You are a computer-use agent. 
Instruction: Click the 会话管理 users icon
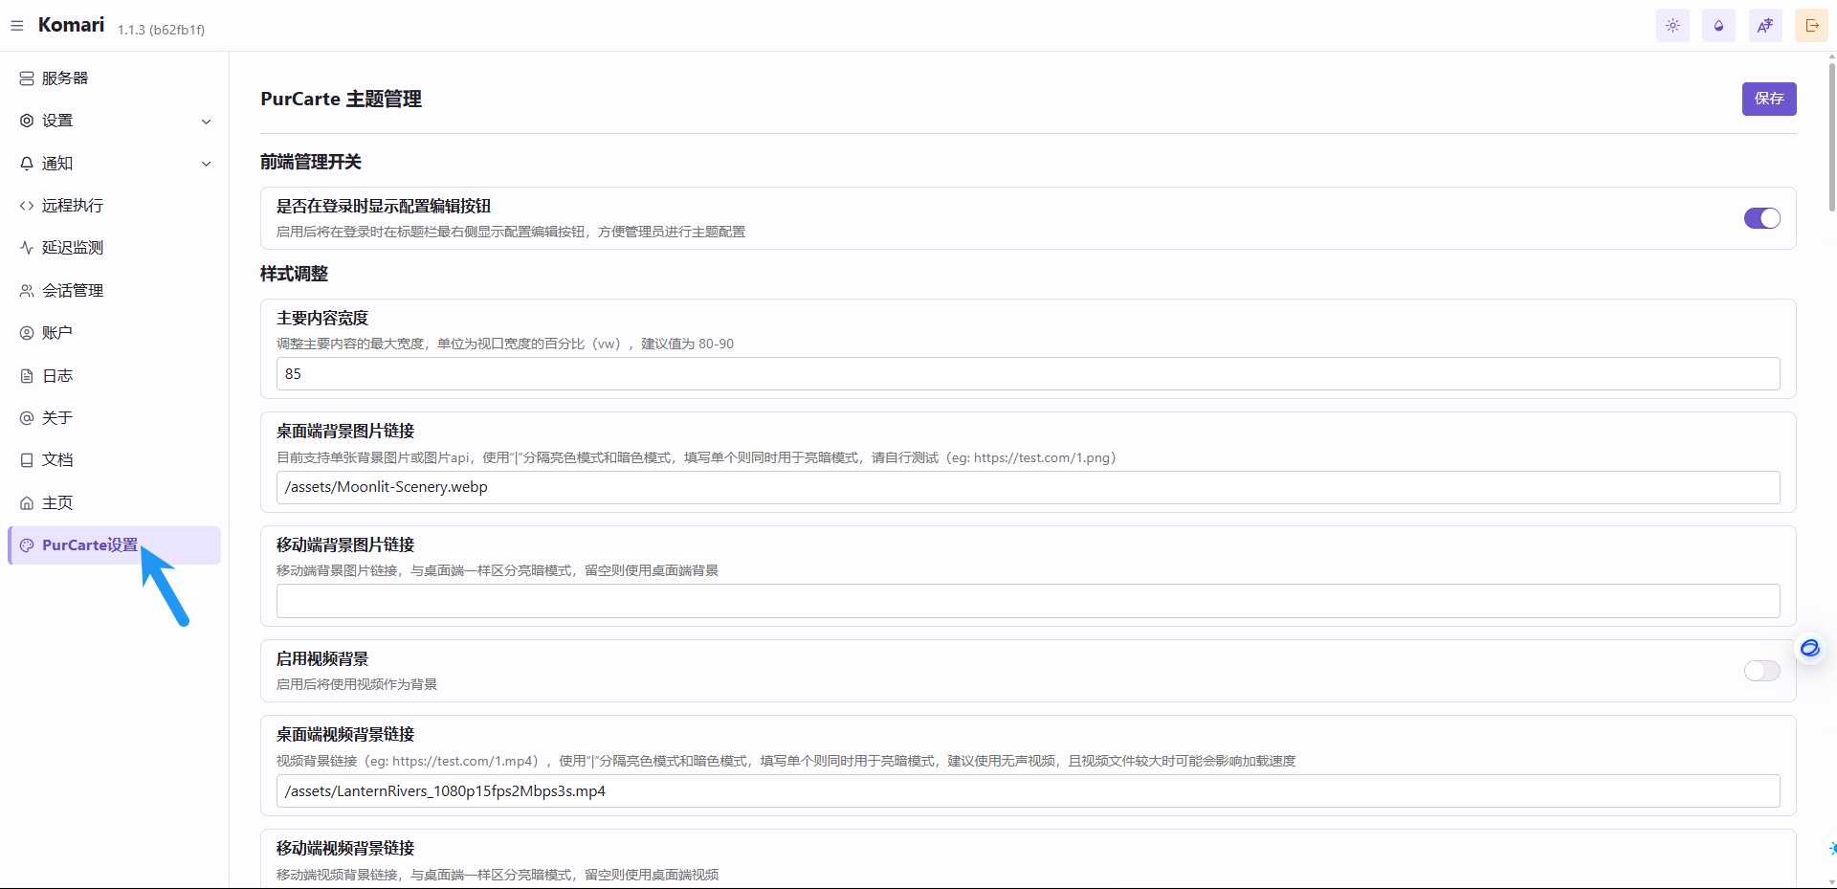[x=27, y=291]
